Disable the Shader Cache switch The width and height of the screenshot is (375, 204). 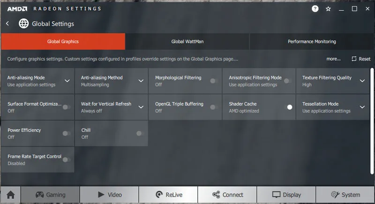(x=289, y=107)
